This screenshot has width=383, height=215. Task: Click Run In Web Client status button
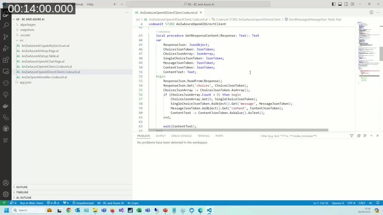[32, 203]
